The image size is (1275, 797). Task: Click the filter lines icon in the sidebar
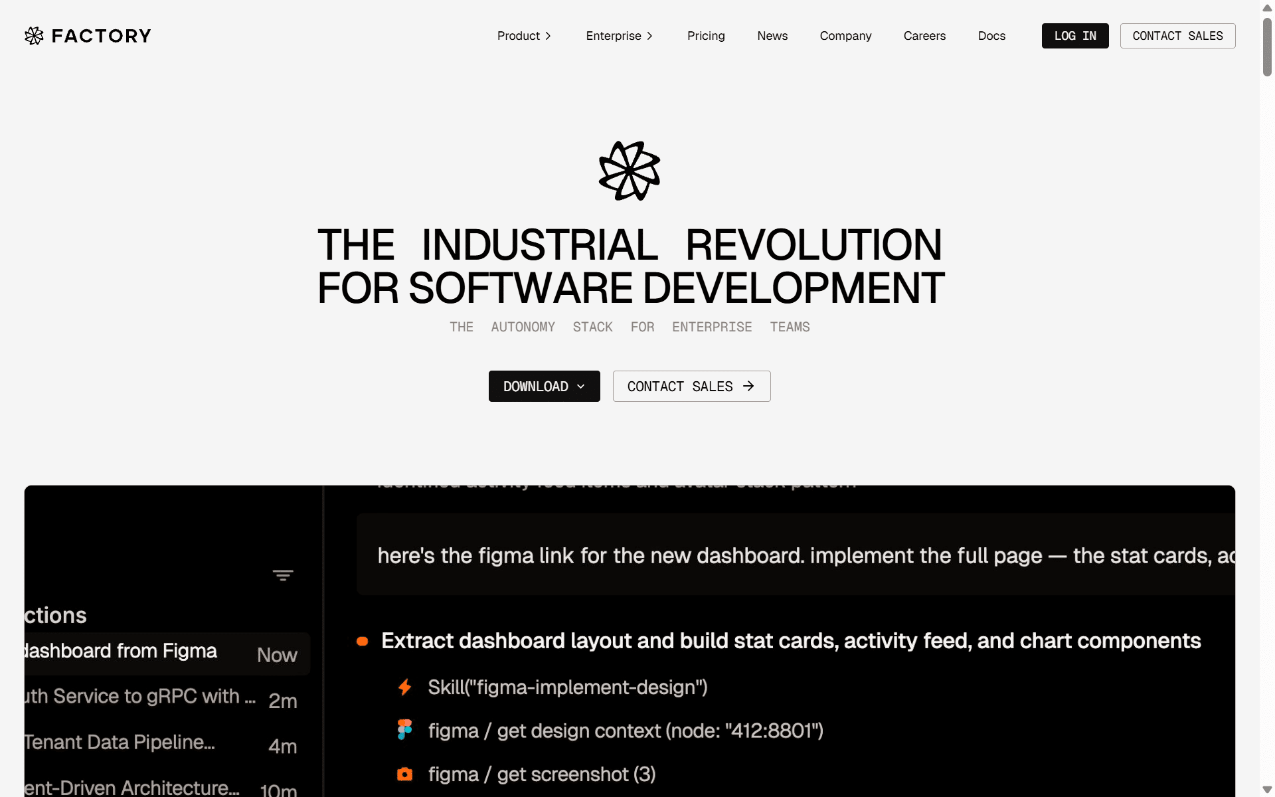[283, 575]
